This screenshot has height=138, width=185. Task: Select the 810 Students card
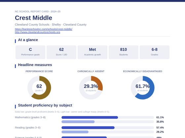pyautogui.click(x=124, y=52)
